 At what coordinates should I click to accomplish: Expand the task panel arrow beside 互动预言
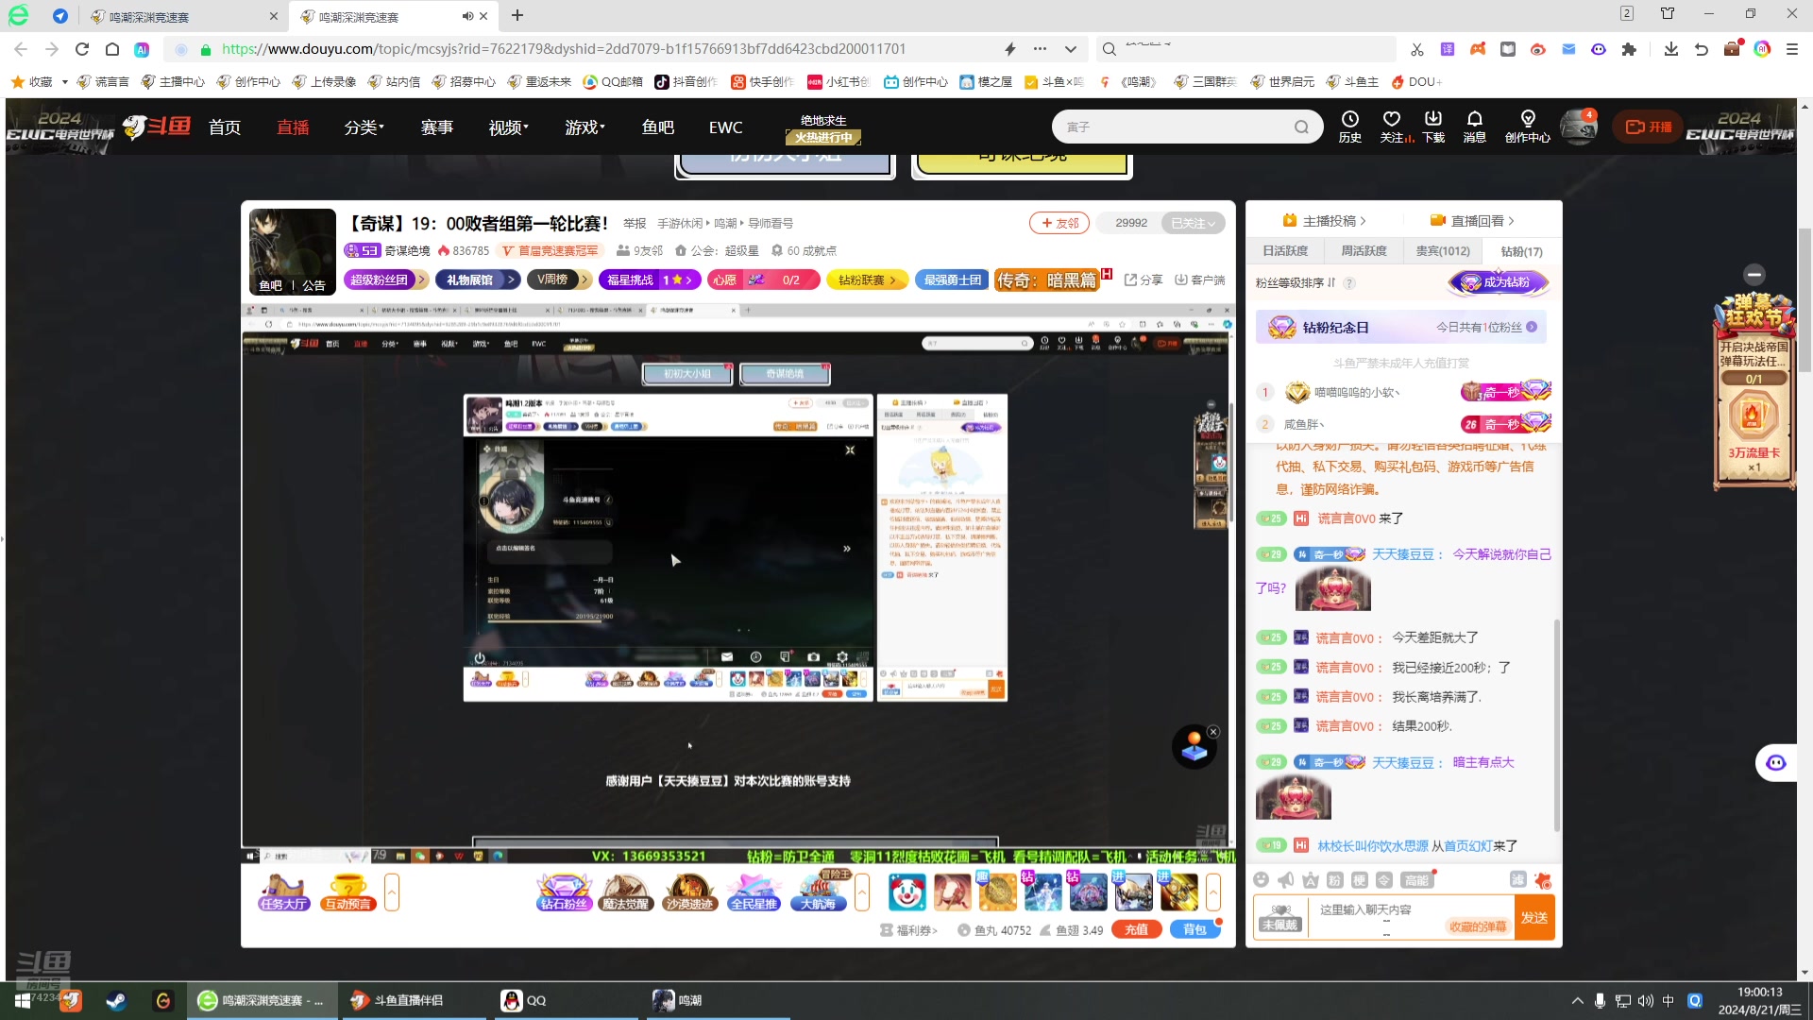tap(392, 892)
